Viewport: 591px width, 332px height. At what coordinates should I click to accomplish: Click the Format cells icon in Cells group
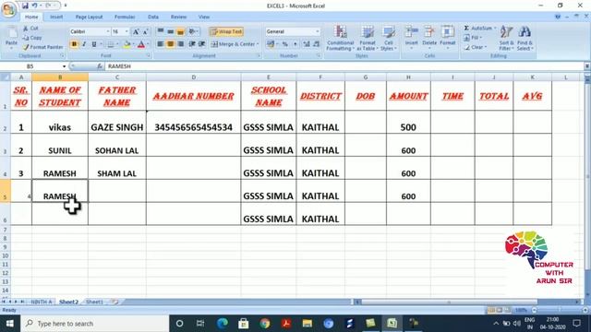point(447,32)
